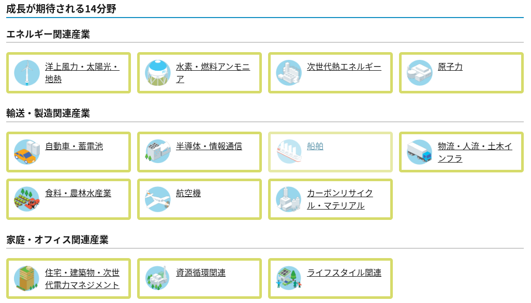Viewport: 531px width, 303px height.
Task: Click the resource circulation facility icon
Action: [x=157, y=278]
